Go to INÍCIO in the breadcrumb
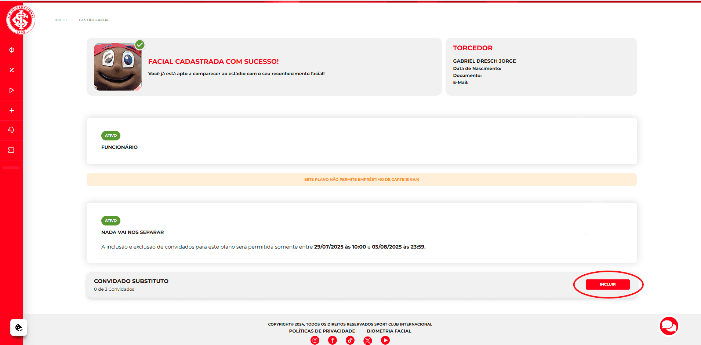This screenshot has width=701, height=345. point(61,20)
